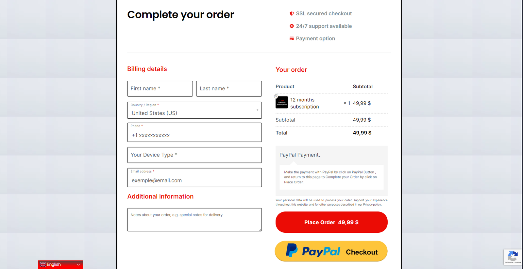Click the UK flag language icon

[43, 265]
